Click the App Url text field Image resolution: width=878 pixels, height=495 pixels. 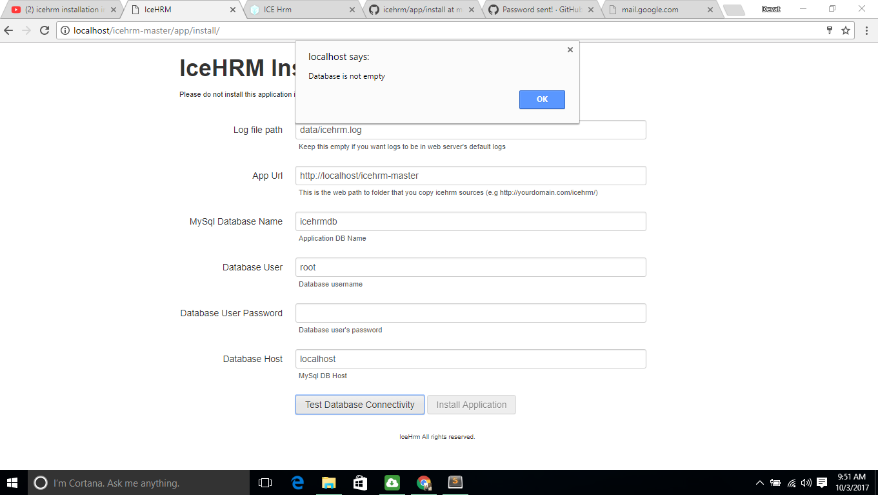point(471,176)
